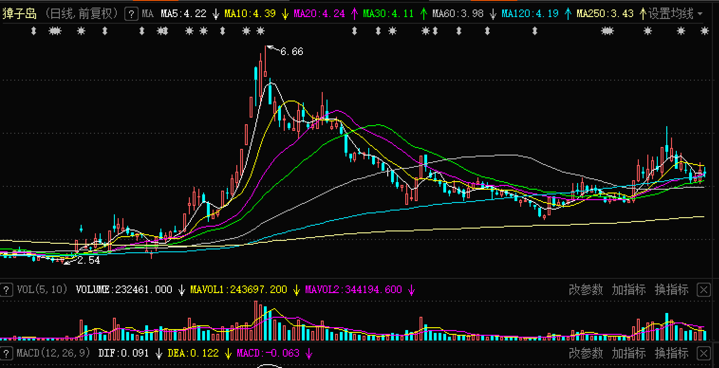This screenshot has width=719, height=368.
Task: Click the 2.54 low price label
Action: (89, 260)
